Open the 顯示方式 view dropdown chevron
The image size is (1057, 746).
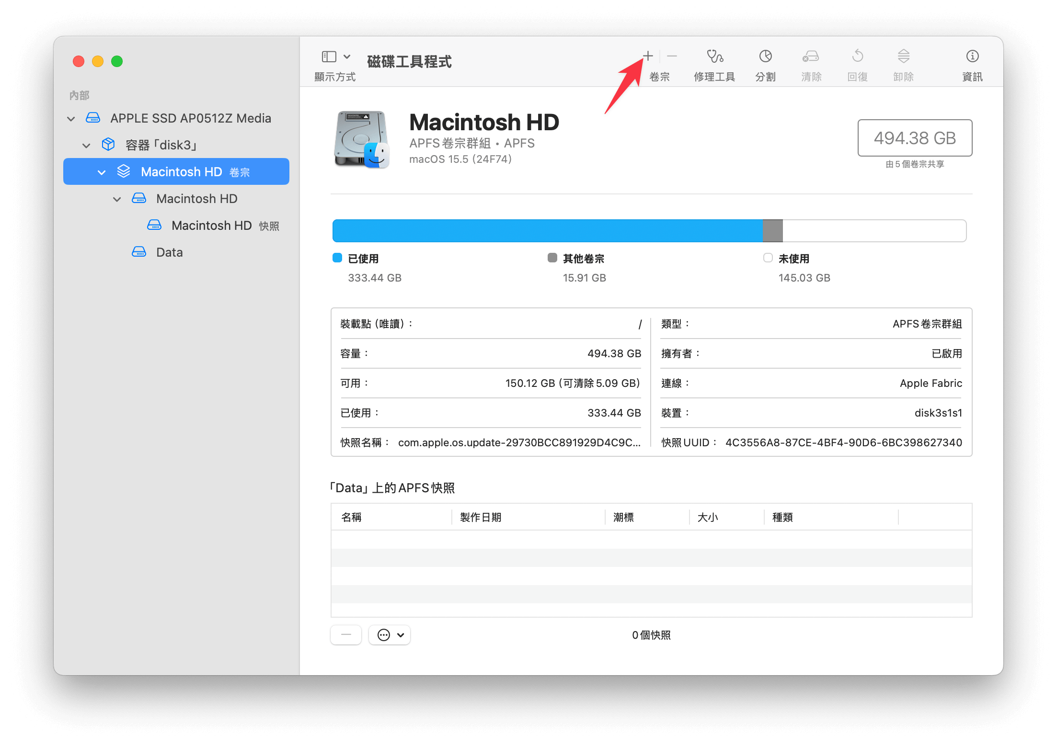coord(347,57)
